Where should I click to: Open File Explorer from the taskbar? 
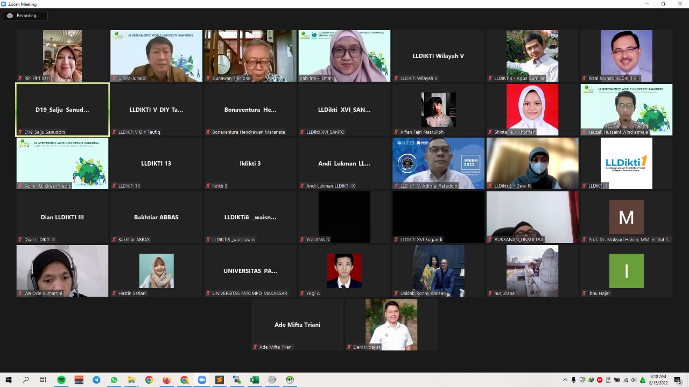tap(131, 380)
